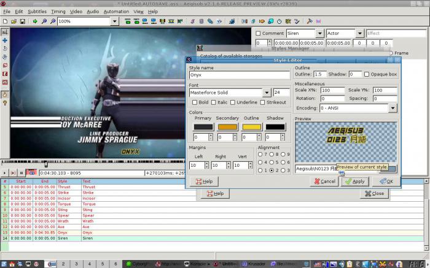Click Apply in Style Editor
430x268 pixels.
(x=355, y=182)
